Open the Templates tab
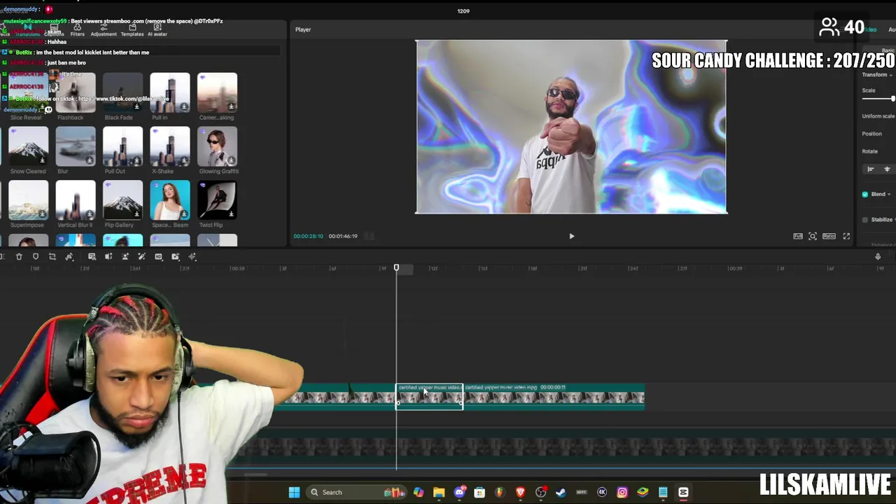 (132, 30)
